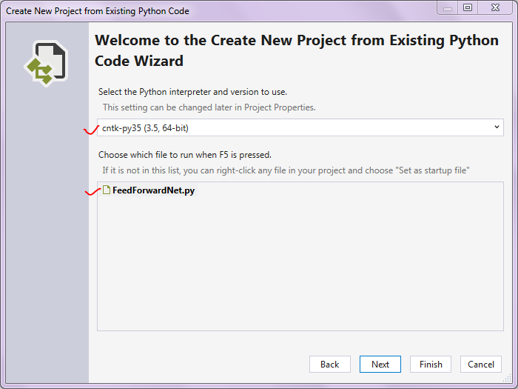Click the "Select the Python interpreter" label
Image resolution: width=518 pixels, height=389 pixels.
coord(192,92)
